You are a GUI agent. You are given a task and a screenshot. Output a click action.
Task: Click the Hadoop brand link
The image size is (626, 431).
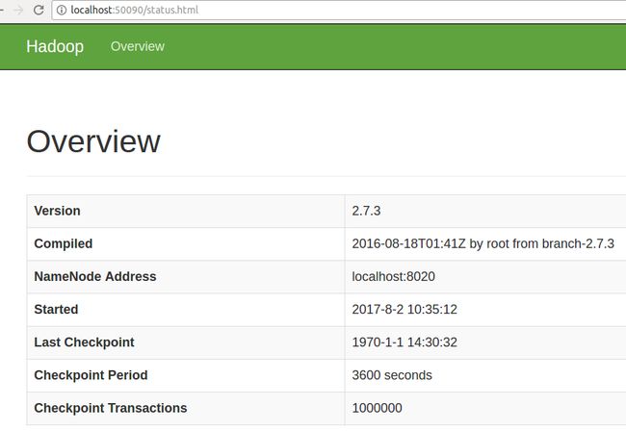[55, 46]
